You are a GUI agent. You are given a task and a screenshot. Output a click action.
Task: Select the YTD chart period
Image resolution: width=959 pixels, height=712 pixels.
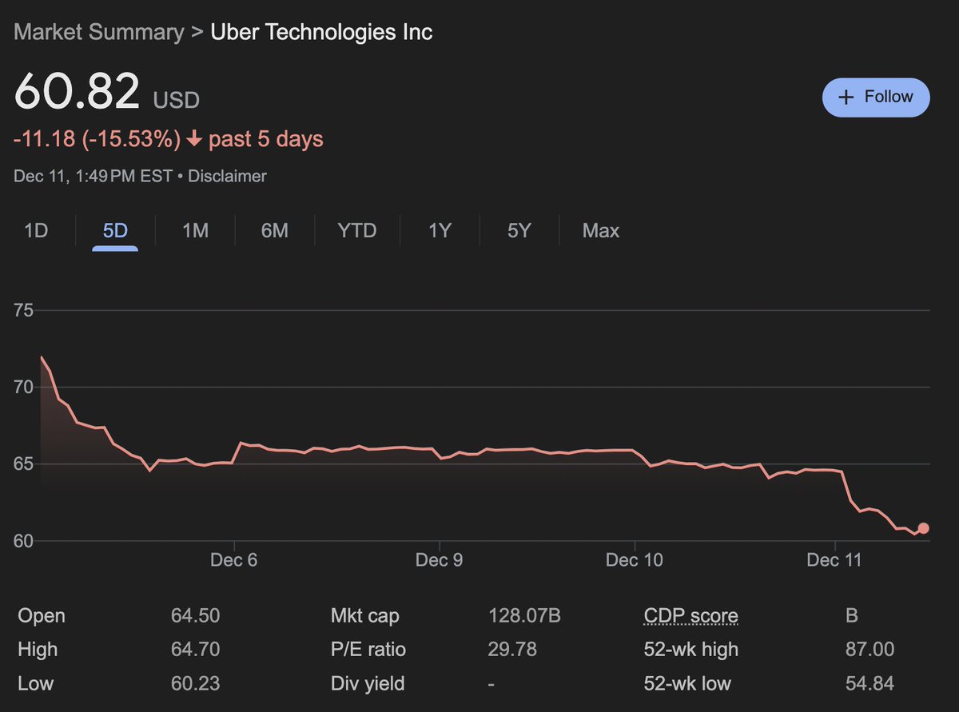click(x=356, y=230)
